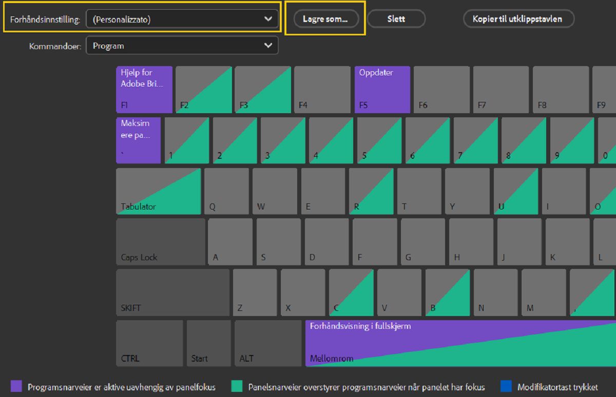Viewport: 616px width, 397px height.
Task: Select the number 6 key
Action: (428, 140)
